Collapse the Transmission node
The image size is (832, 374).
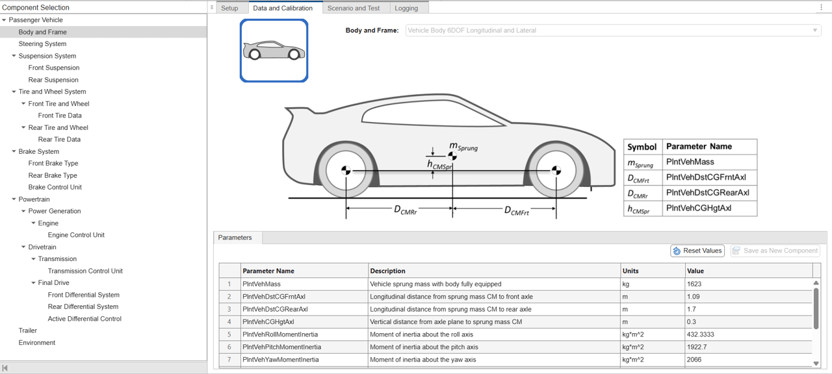pyautogui.click(x=34, y=259)
